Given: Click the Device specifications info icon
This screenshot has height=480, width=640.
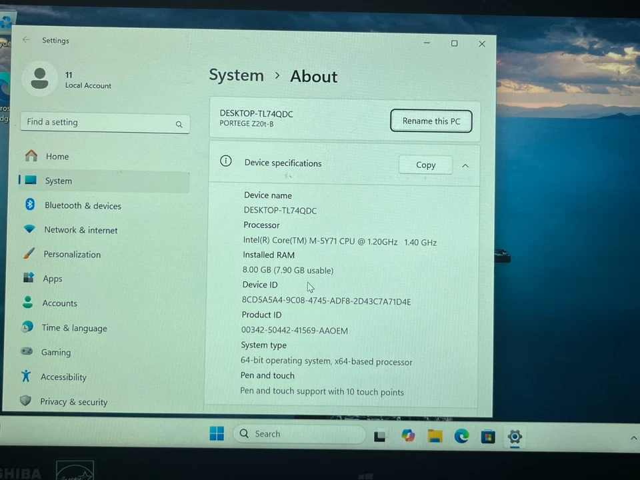Looking at the screenshot, I should click(x=226, y=161).
